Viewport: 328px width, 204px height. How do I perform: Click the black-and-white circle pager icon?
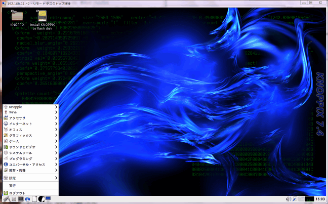pyautogui.click(x=41, y=199)
